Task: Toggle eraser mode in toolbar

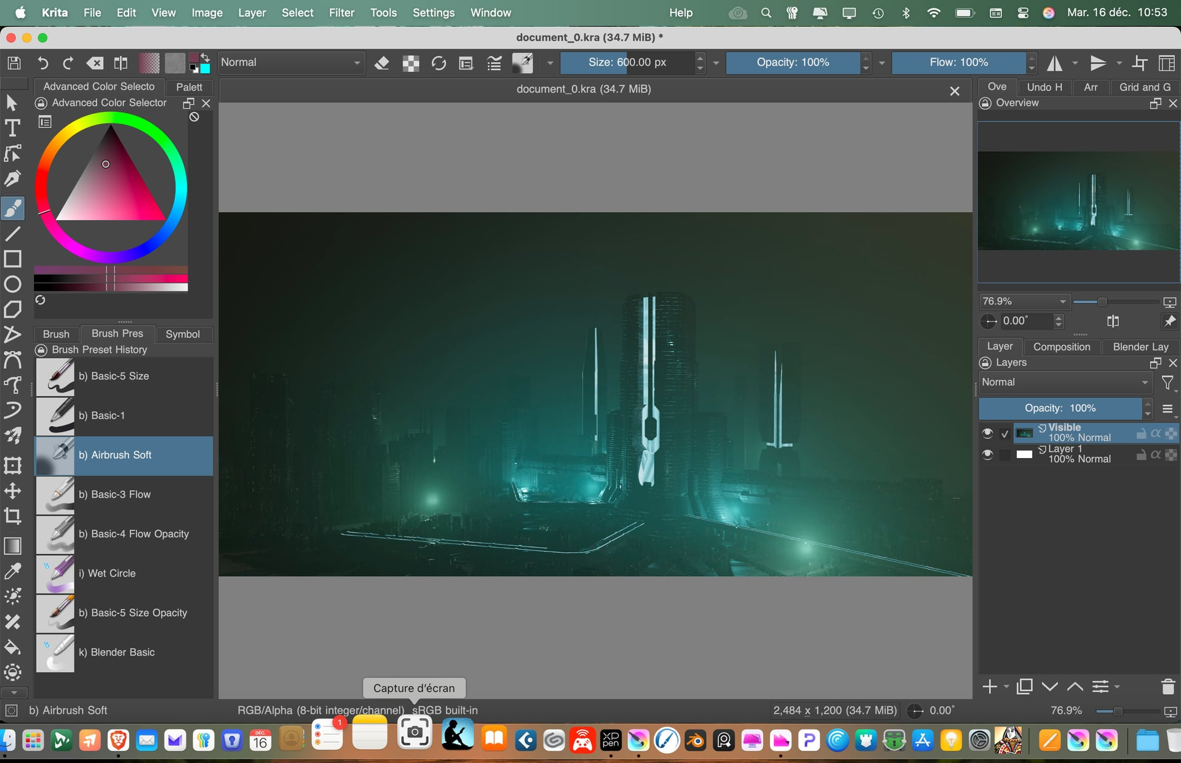Action: point(382,63)
